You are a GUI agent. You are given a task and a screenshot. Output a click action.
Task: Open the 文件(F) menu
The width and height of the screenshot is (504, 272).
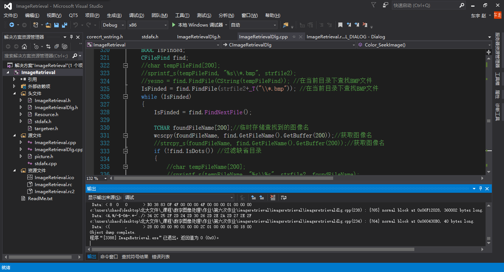11,15
